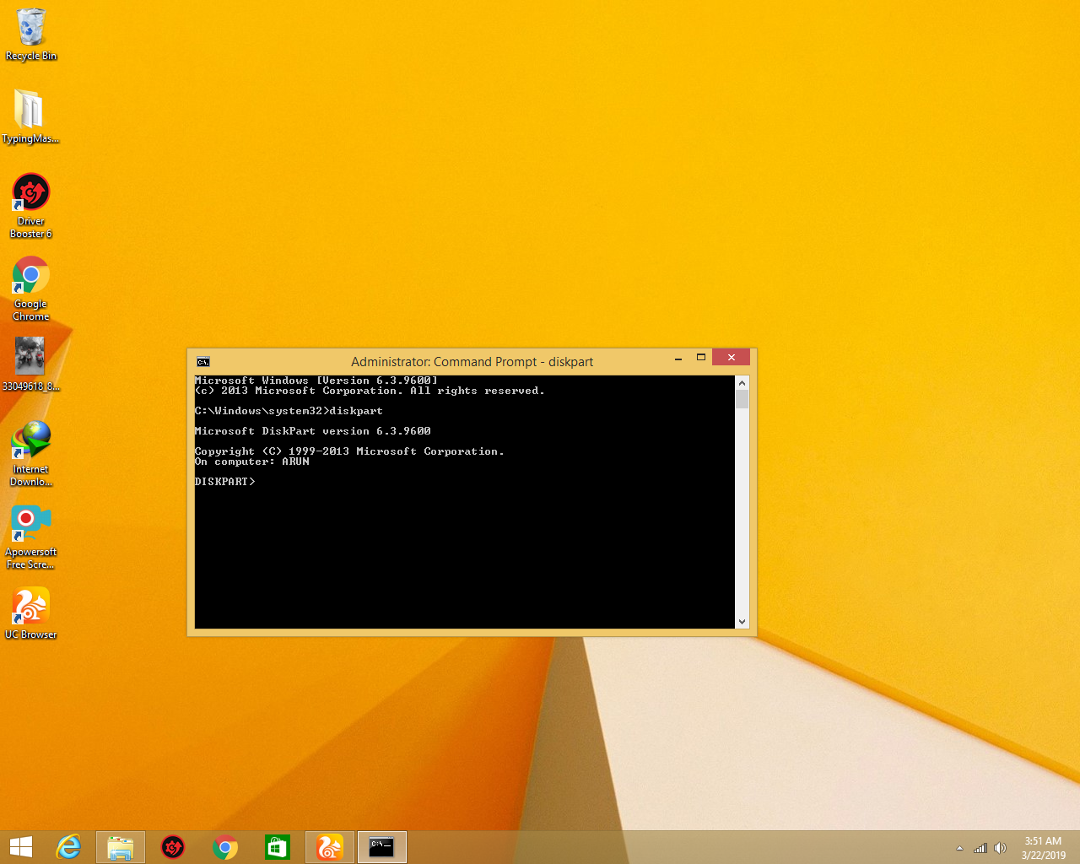Image resolution: width=1080 pixels, height=864 pixels.
Task: Switch to Command Prompt taskbar button
Action: pos(382,847)
